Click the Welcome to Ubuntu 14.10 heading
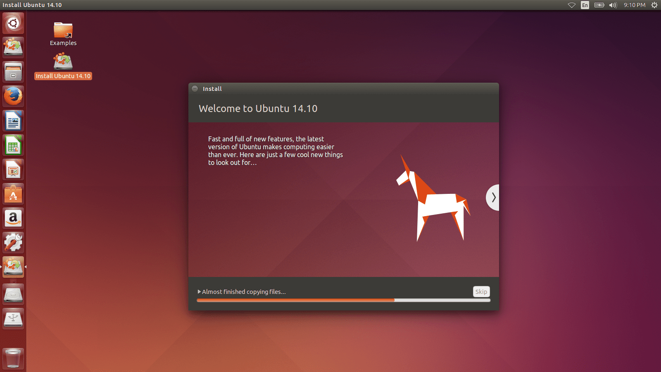 [258, 109]
